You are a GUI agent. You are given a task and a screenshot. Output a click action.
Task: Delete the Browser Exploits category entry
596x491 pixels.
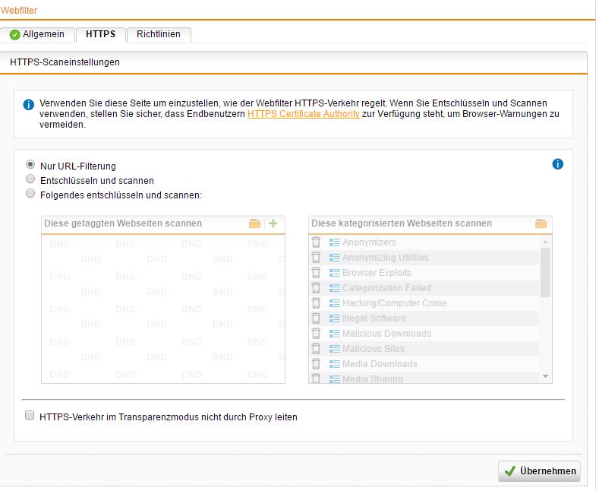[x=317, y=273]
